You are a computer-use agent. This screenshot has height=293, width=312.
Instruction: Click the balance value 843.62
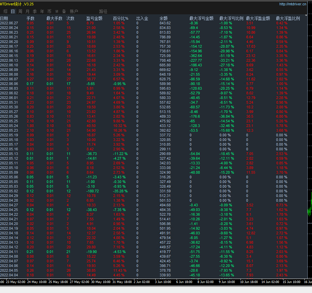(x=165, y=23)
